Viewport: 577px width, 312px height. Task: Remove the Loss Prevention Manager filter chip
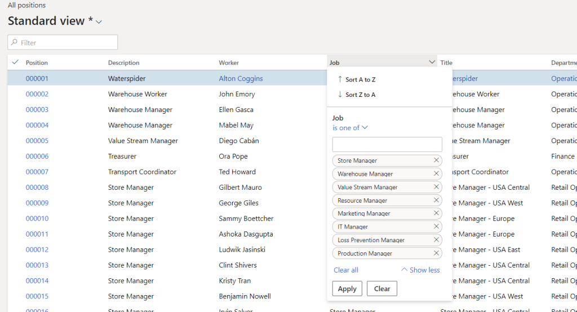pos(436,240)
